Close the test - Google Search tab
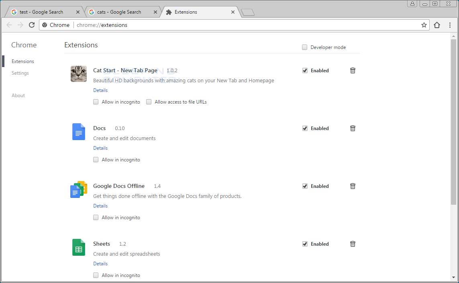The image size is (459, 283). [x=78, y=12]
